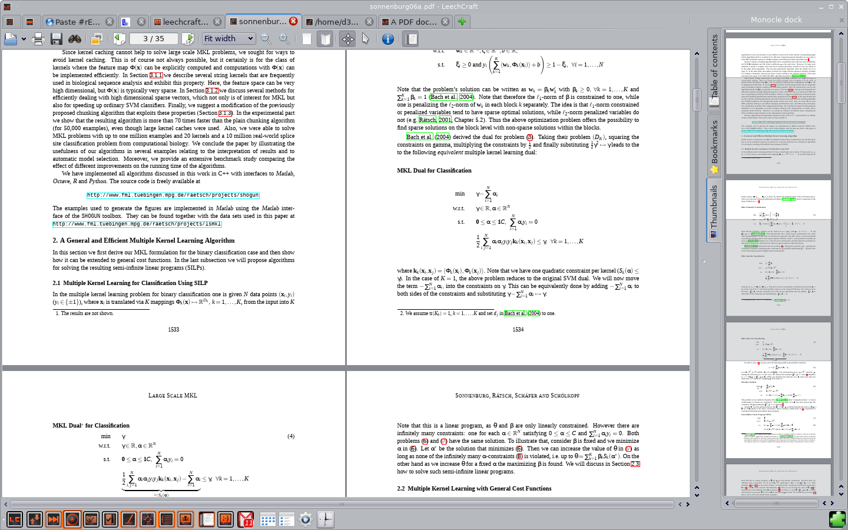
Task: Click the orange curly-braces list icon in dock
Action: (167, 519)
